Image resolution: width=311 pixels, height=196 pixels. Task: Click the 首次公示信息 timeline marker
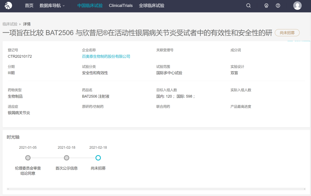67,158
